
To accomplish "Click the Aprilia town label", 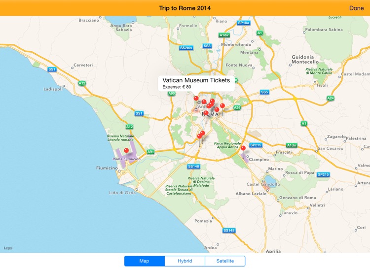I will click(x=273, y=251).
